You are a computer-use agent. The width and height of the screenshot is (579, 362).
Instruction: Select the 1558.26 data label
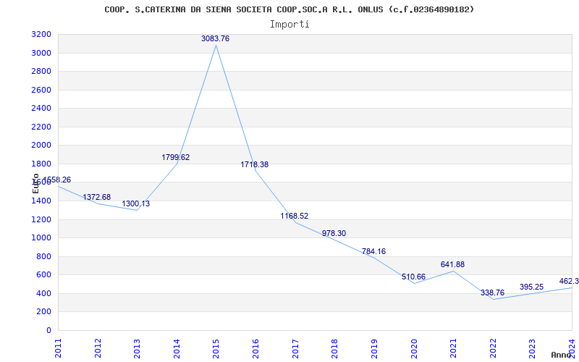point(58,180)
